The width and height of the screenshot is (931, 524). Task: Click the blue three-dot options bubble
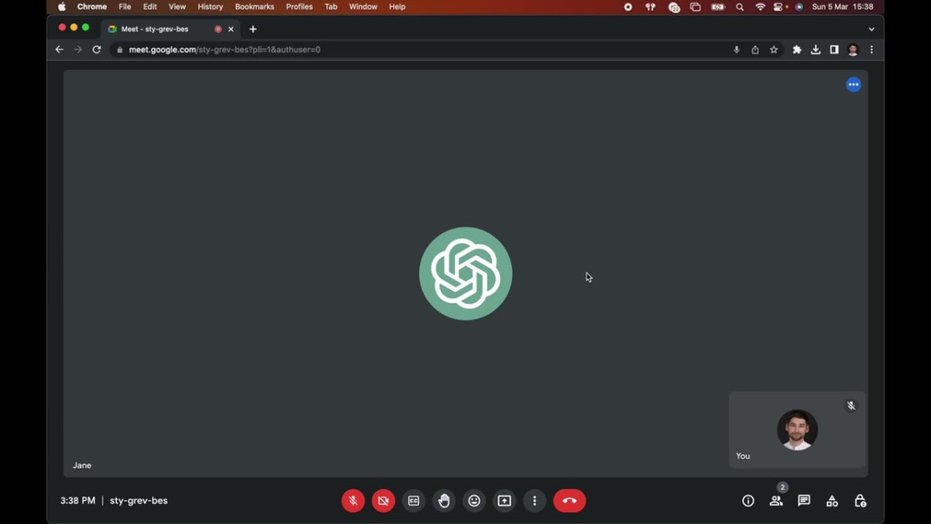click(x=853, y=85)
